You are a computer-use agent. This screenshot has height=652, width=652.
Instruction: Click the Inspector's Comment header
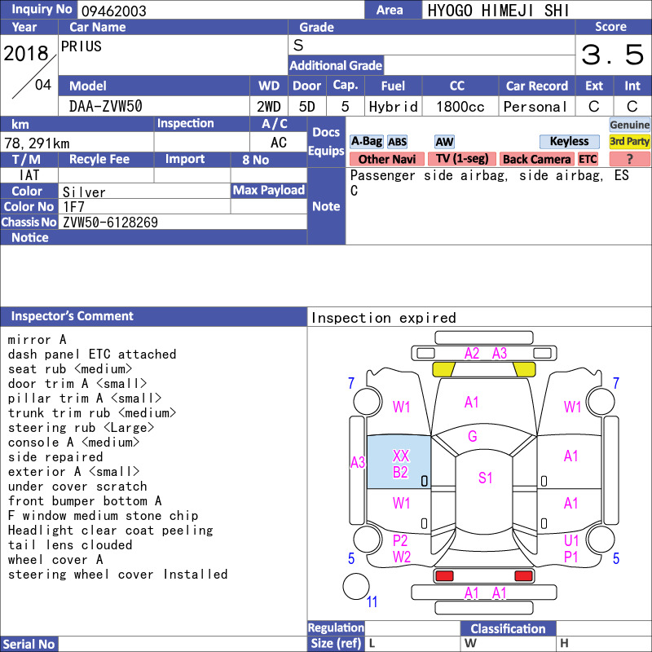tap(153, 316)
